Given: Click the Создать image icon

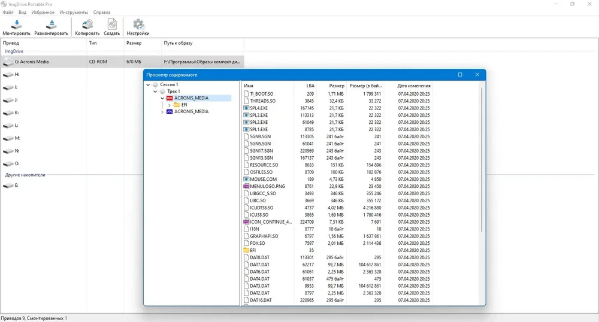Looking at the screenshot, I should click(x=112, y=25).
